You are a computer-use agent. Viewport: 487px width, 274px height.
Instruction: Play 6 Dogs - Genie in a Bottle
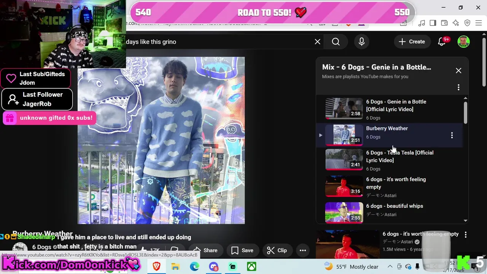(x=396, y=105)
